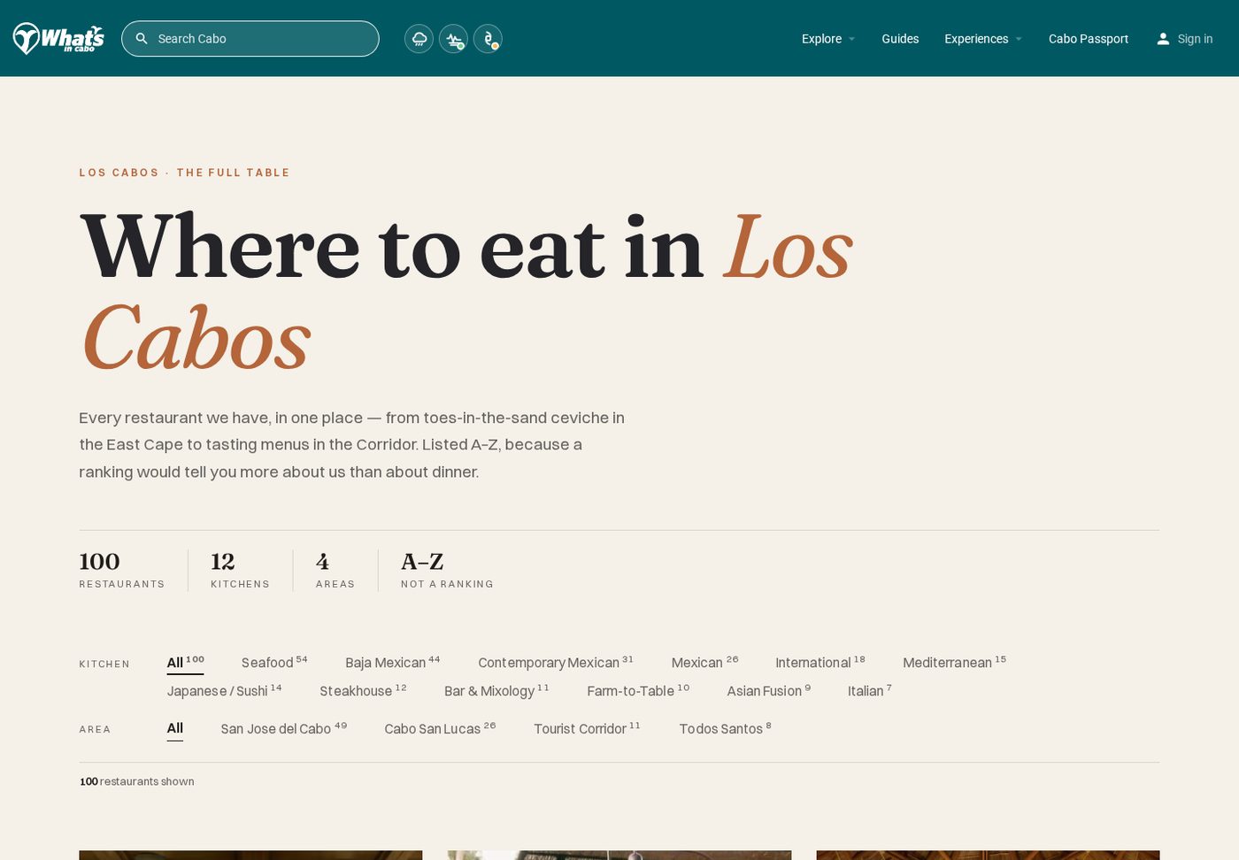The image size is (1239, 860).
Task: Choose the Asian Fusion filter
Action: pos(768,691)
